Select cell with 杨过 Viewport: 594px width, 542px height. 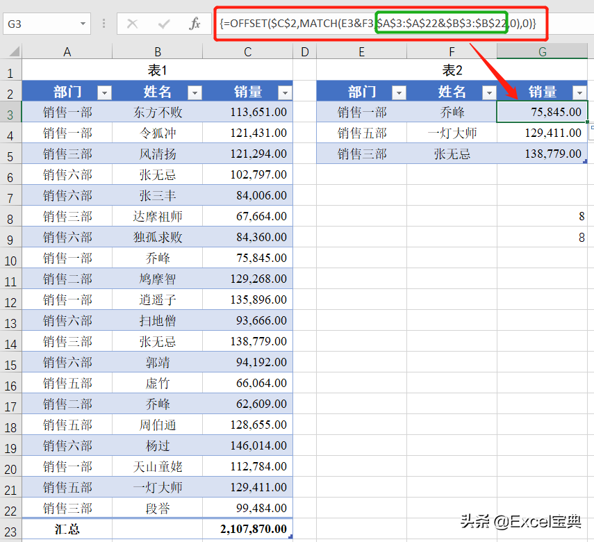[158, 445]
